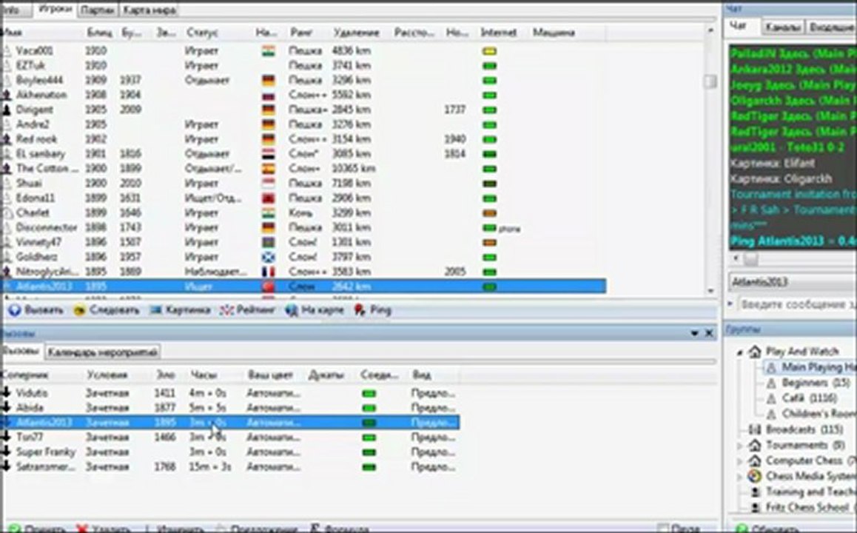Image resolution: width=857 pixels, height=533 pixels.
Task: Click the pawn icon beside Beginners room
Action: [771, 383]
